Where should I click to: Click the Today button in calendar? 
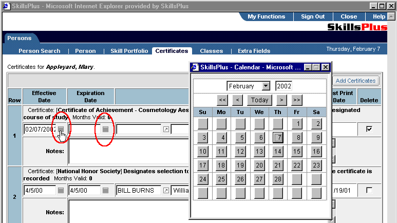[259, 100]
